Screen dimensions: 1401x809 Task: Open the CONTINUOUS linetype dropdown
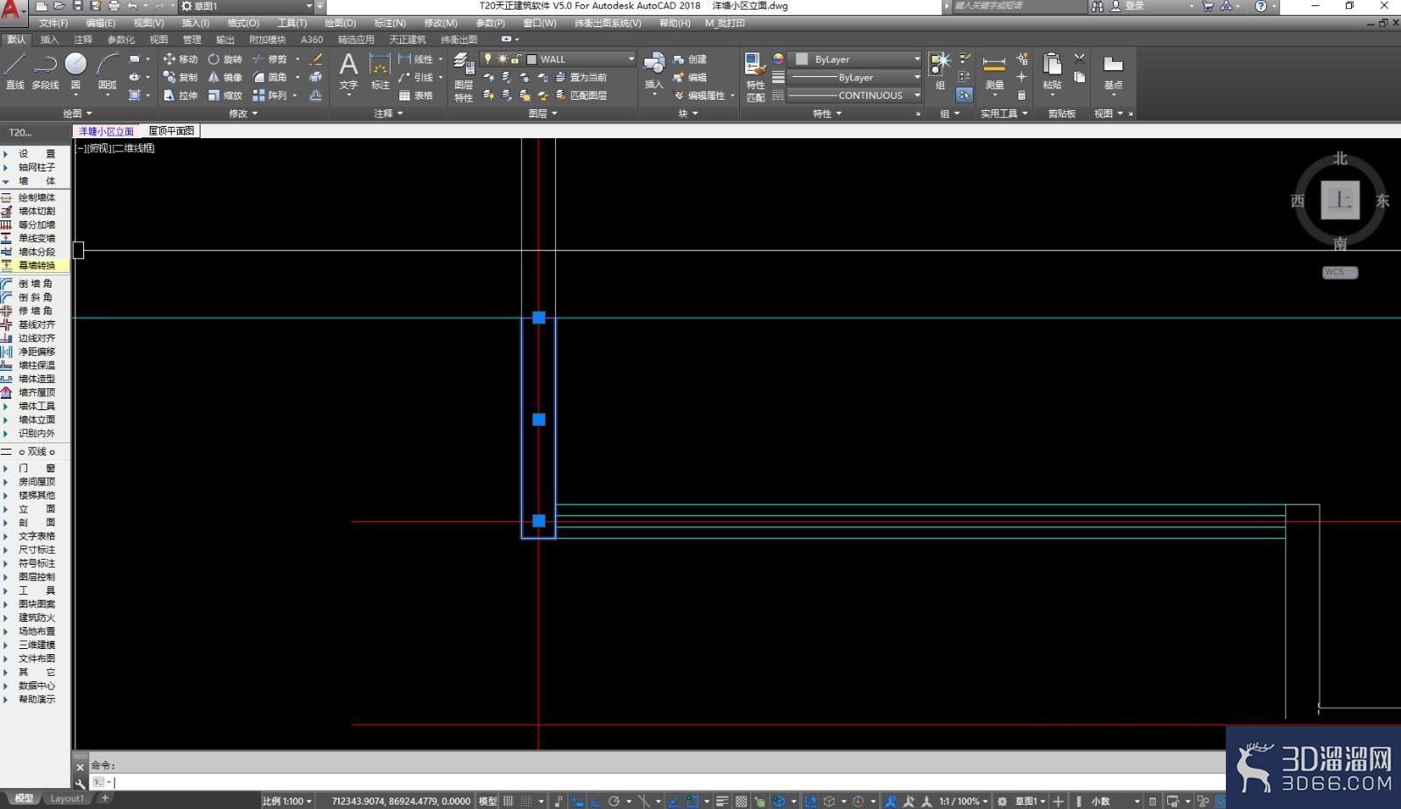tap(854, 95)
